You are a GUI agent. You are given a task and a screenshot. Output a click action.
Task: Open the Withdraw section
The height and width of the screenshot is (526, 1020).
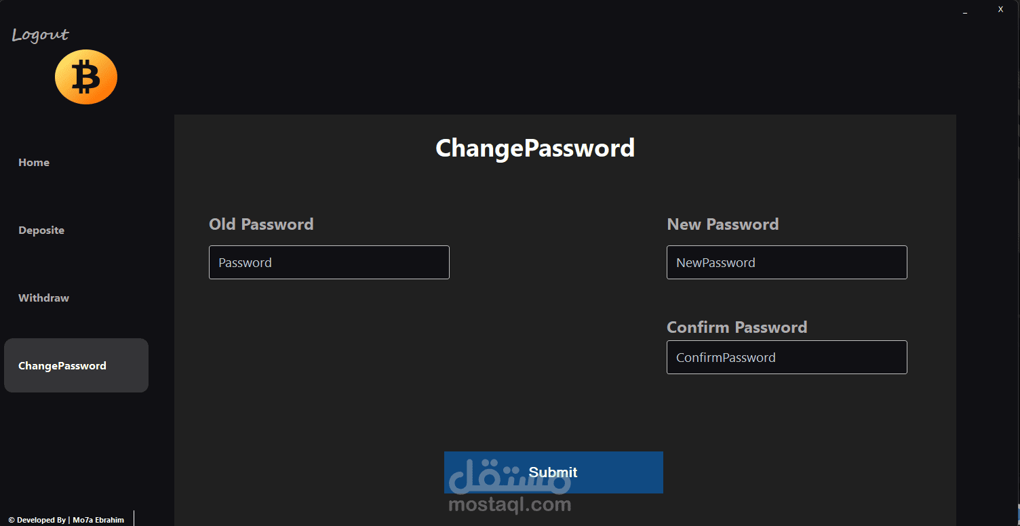coord(43,298)
